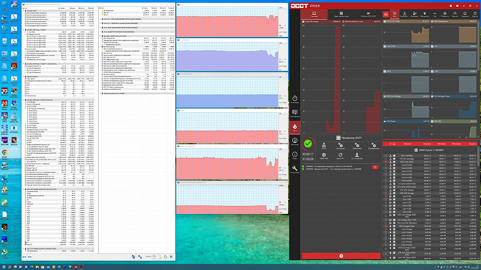The image size is (481, 270).
Task: Expand the collapsed group directly above the NVIDIA GeForce RTX 3050 group in HWiNFO
Action: point(101,31)
